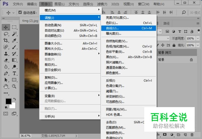Expand the Image Rotation submenu
The height and width of the screenshot is (139, 202).
pos(70,54)
